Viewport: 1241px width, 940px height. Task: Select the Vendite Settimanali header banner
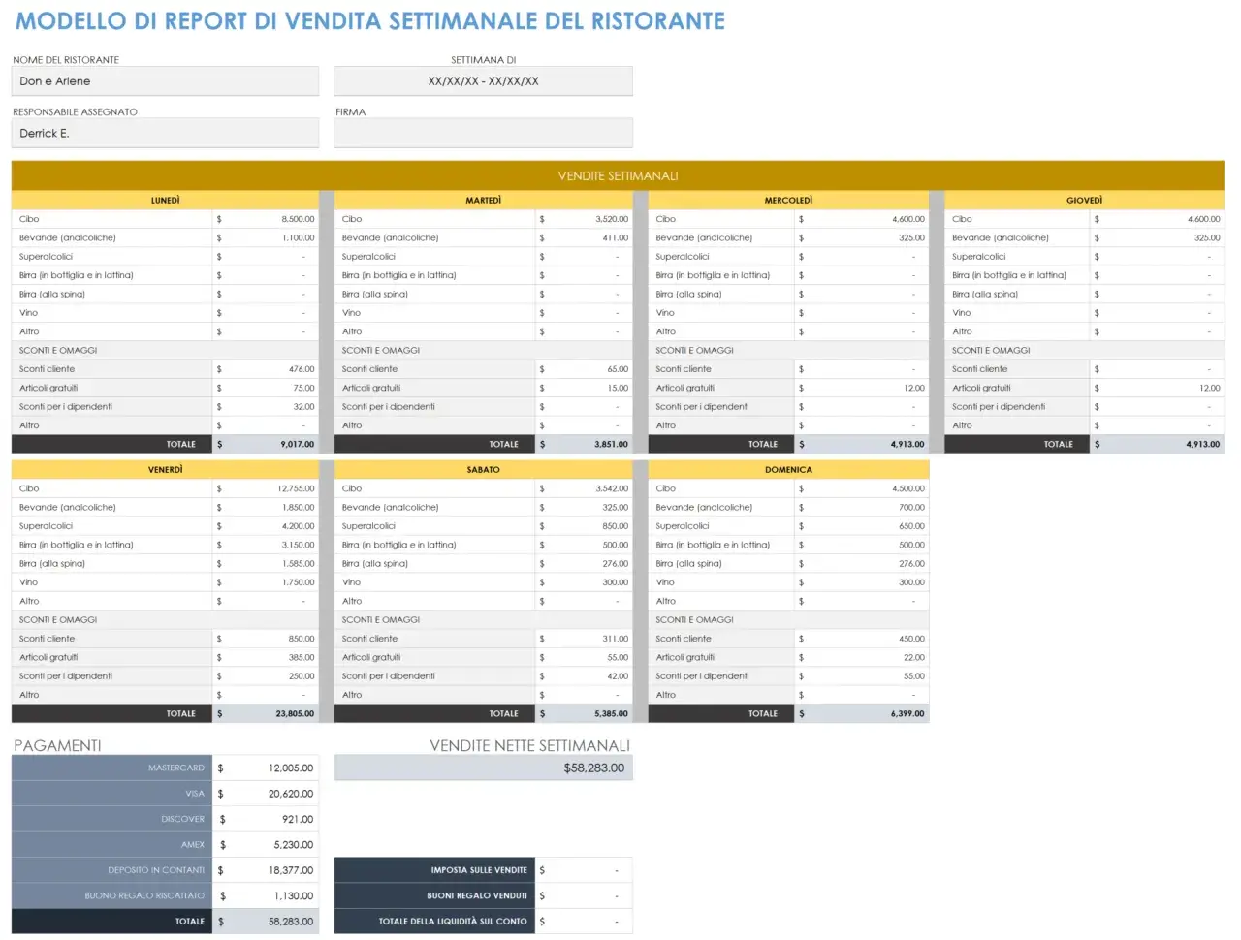(618, 176)
